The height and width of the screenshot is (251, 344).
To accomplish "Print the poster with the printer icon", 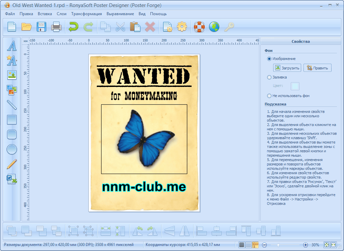I will click(x=56, y=27).
